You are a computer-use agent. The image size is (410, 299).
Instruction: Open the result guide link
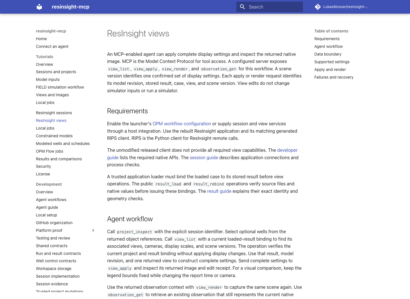pos(219,191)
